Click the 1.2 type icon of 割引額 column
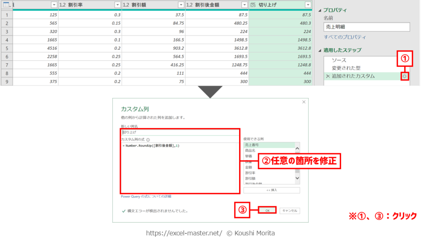 (x=126, y=5)
